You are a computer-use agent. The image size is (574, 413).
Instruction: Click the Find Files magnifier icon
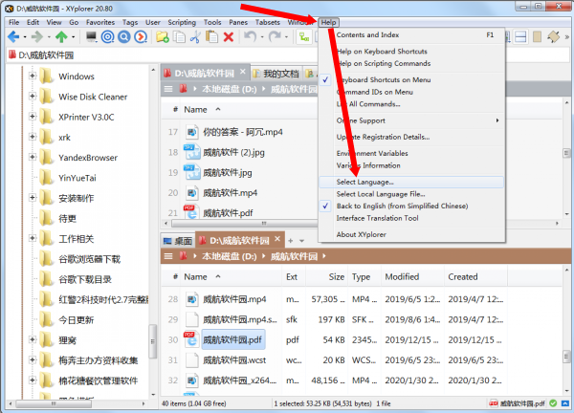(x=124, y=37)
